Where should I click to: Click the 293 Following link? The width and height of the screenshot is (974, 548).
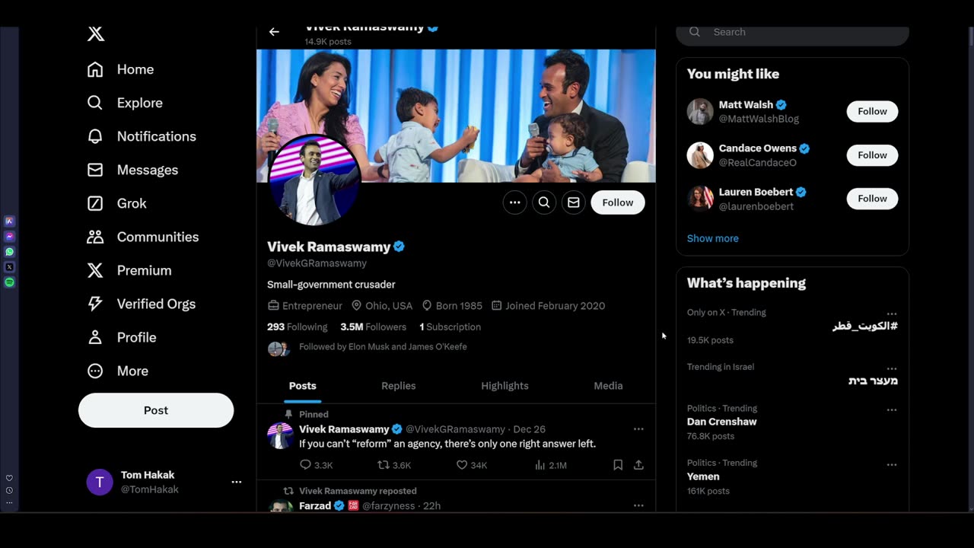click(x=297, y=327)
